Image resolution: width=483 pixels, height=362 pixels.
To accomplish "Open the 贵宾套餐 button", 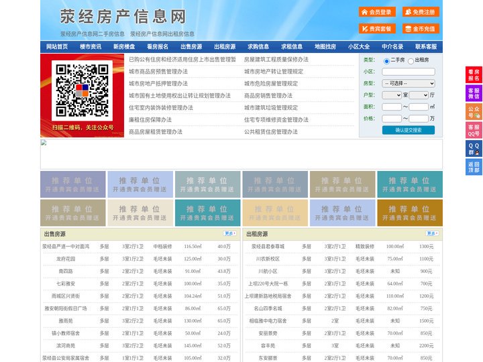I will [377, 29].
